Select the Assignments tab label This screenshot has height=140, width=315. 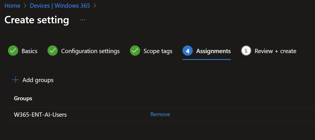click(213, 51)
